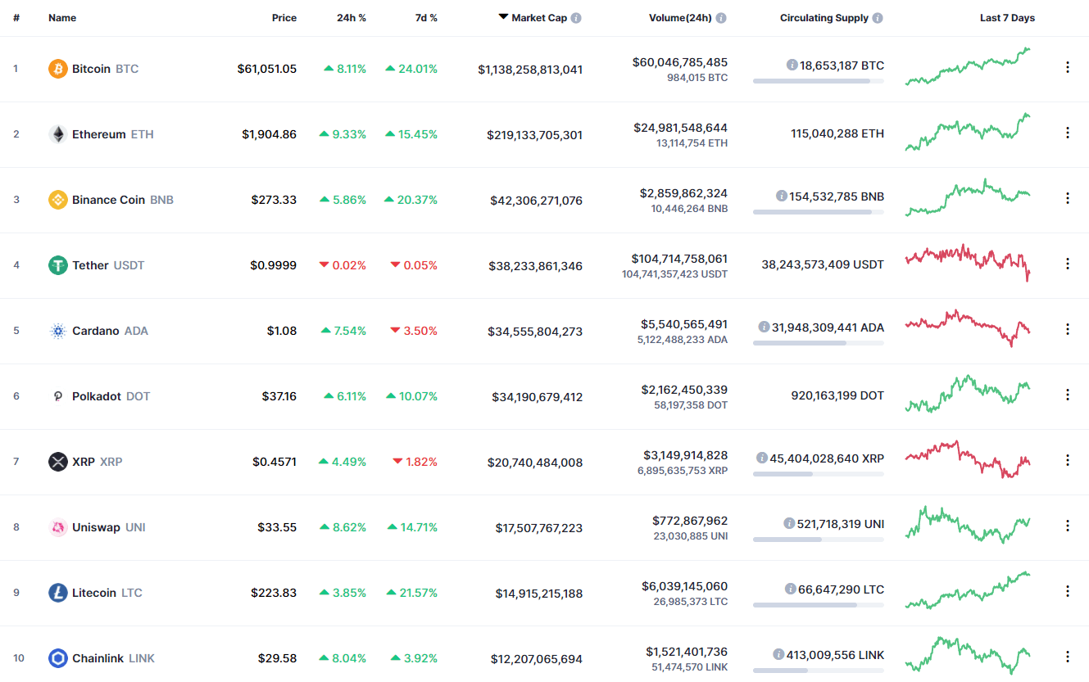Click the Ethereum diamond logo icon
This screenshot has width=1089, height=682.
(x=57, y=134)
